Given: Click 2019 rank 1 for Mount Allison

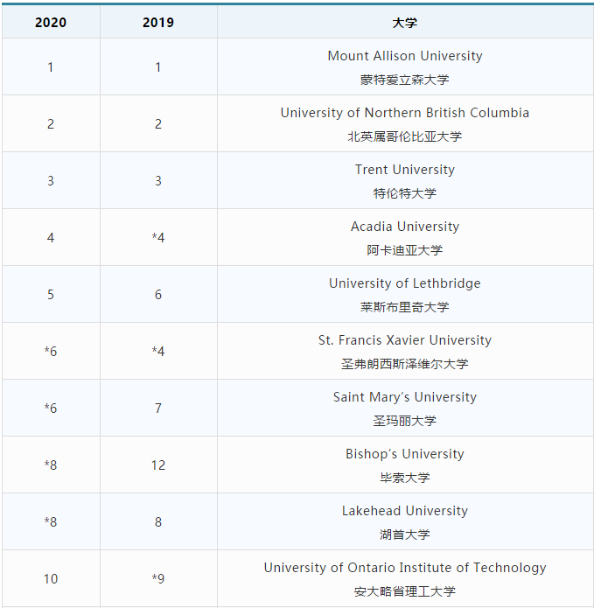Looking at the screenshot, I should (x=158, y=67).
